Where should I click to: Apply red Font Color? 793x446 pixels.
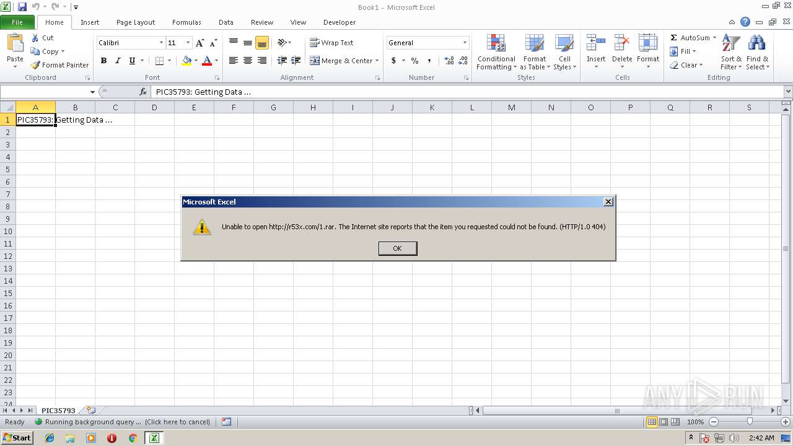(x=207, y=61)
